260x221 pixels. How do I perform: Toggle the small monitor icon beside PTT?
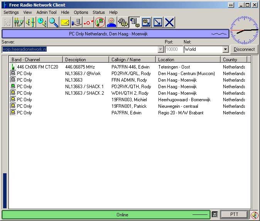point(215,214)
